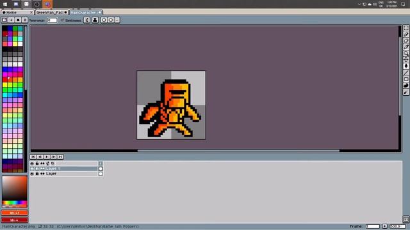This screenshot has height=230, width=410.
Task: Choose subtract from selection mode button
Action: click(x=18, y=20)
